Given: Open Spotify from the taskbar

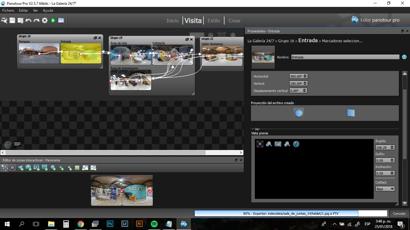Looking at the screenshot, I should click(x=154, y=224).
